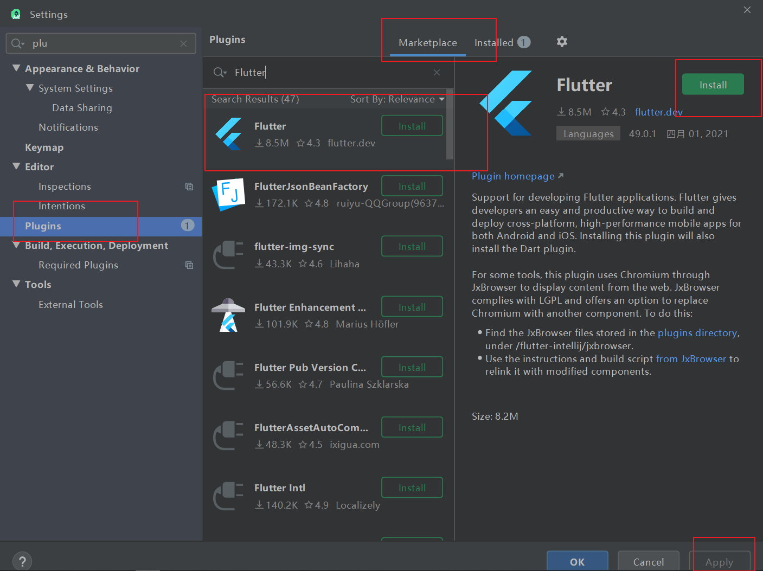The width and height of the screenshot is (763, 571).
Task: Click the copy icon beside Inspections
Action: click(x=189, y=187)
